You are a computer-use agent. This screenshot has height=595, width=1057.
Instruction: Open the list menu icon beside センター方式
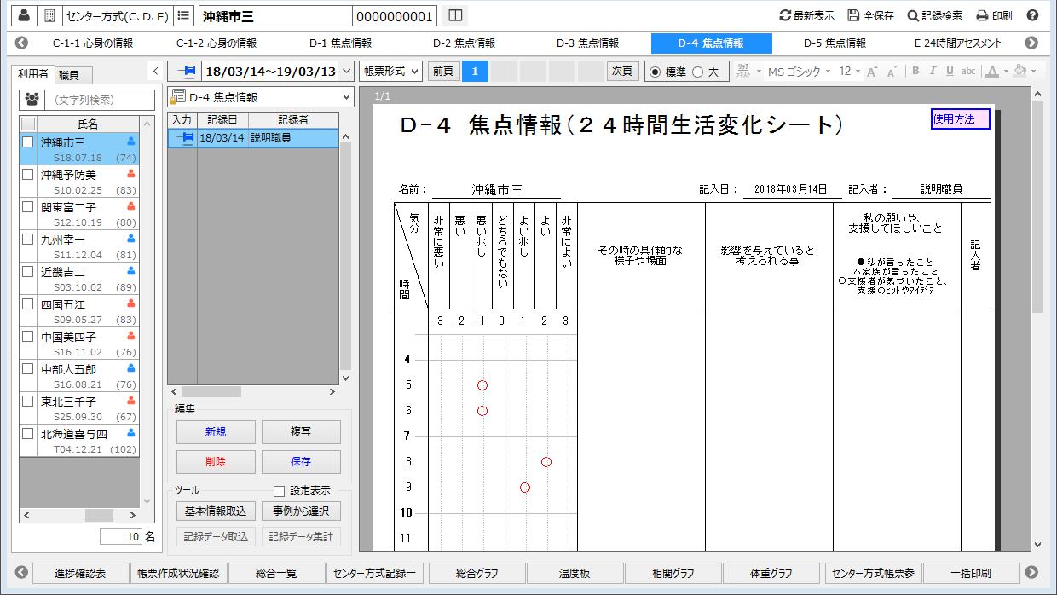pos(183,15)
